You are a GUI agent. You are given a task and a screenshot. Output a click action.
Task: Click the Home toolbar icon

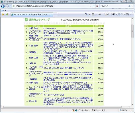[x=86, y=14]
